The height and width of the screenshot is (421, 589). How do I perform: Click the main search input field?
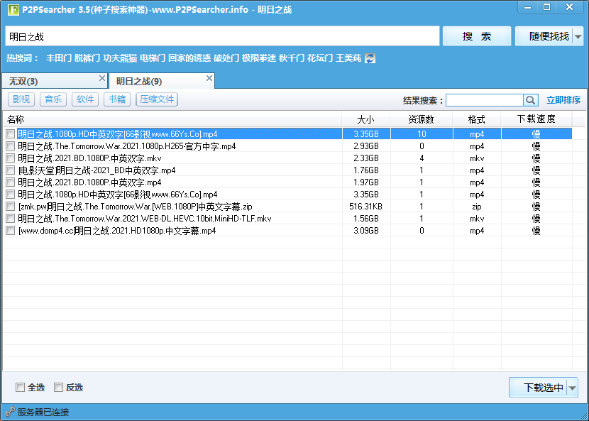point(222,36)
